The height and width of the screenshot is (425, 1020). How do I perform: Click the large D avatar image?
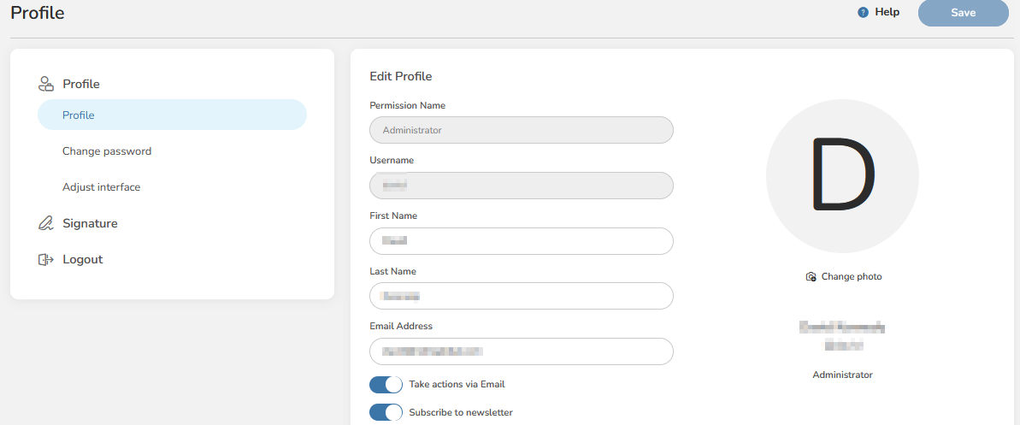point(842,176)
